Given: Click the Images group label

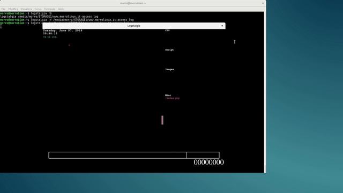Looking at the screenshot, I should (169, 69).
